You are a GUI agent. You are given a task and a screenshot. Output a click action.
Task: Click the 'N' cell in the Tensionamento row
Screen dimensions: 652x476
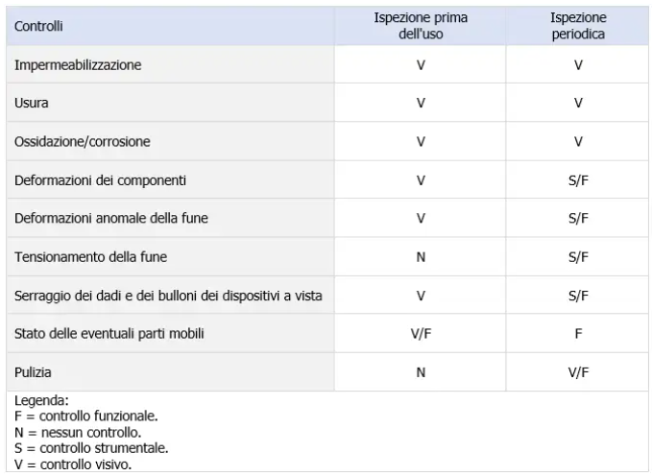point(421,256)
